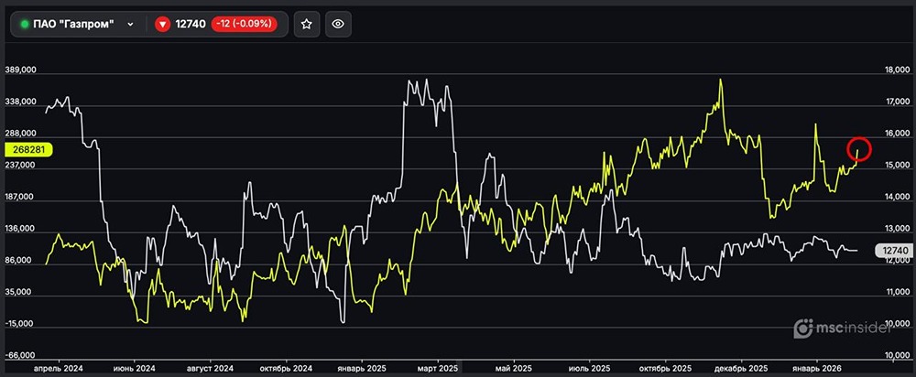Viewport: 916px width, 377px height.
Task: Click the январь 2025 date label
Action: click(x=362, y=369)
